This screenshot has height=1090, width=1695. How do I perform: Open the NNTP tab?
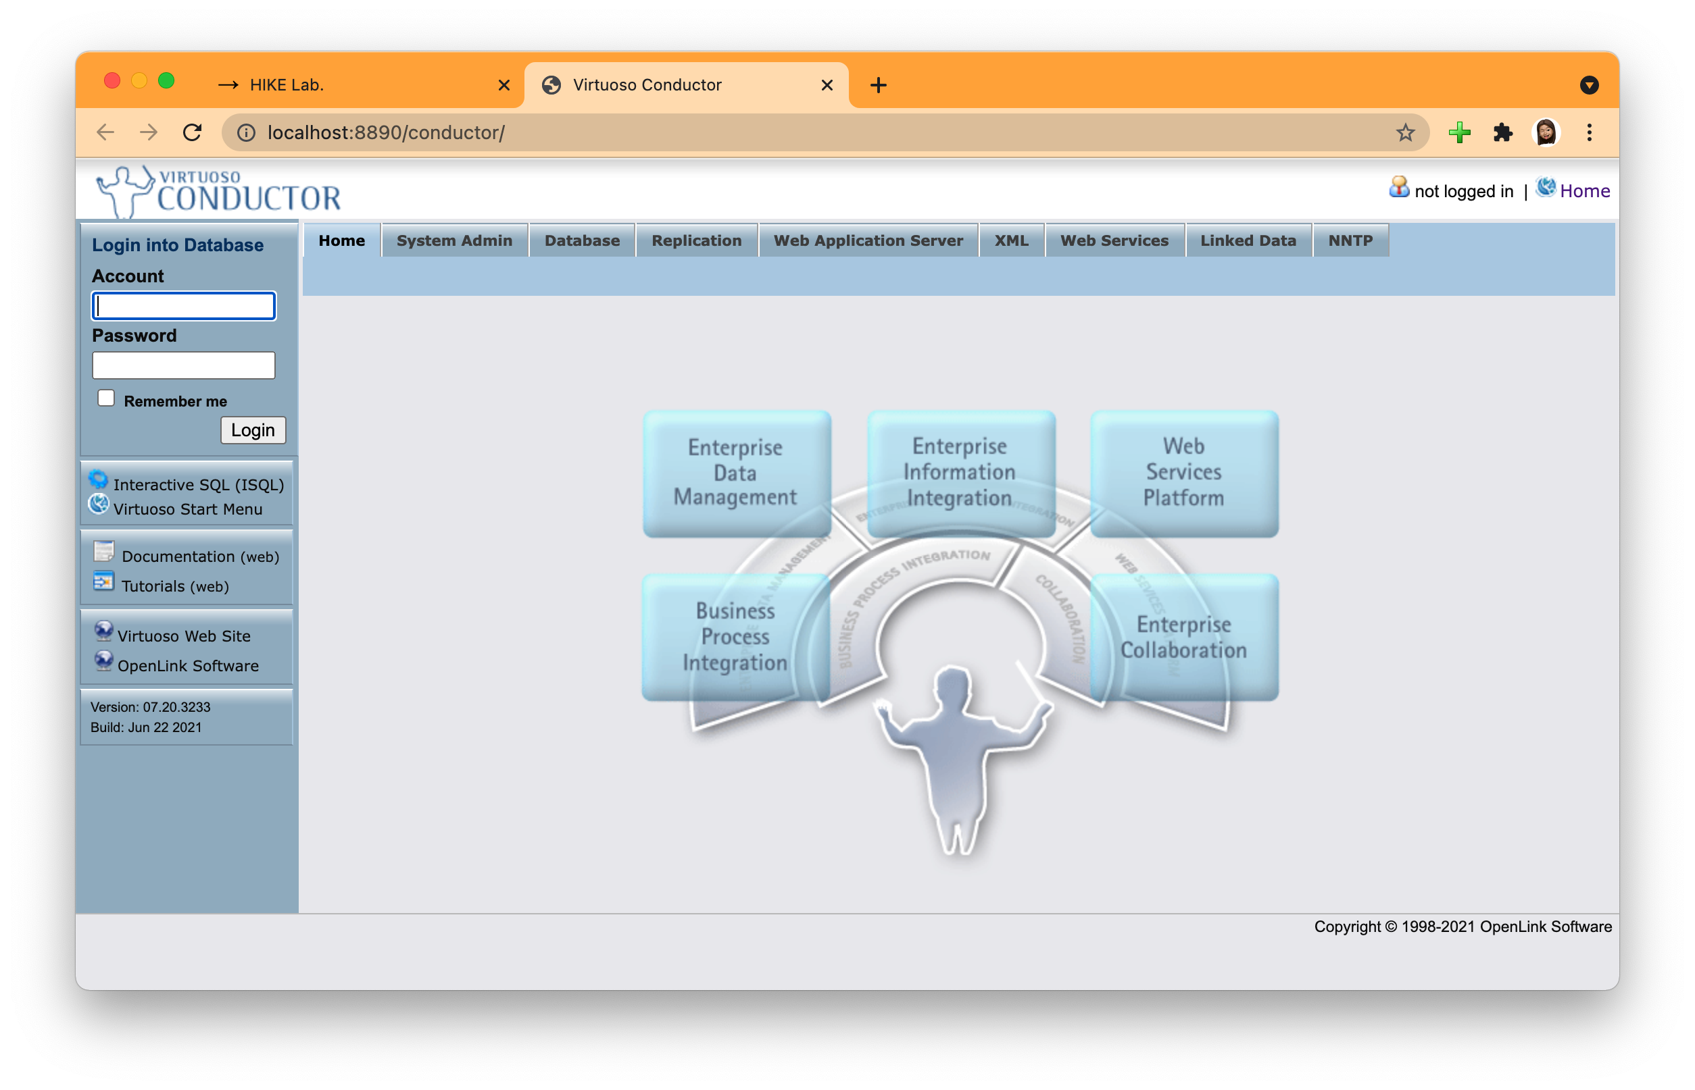click(x=1350, y=240)
